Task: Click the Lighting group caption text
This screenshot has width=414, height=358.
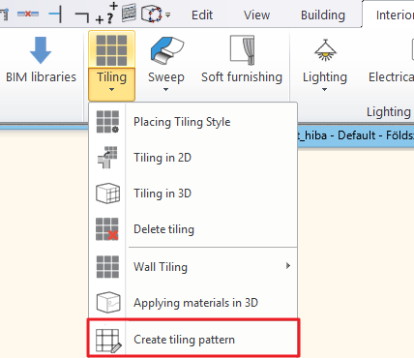Action: tap(389, 112)
